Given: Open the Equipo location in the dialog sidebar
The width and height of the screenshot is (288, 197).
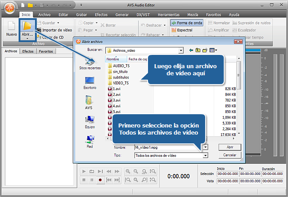Looking at the screenshot, I should tap(90, 122).
